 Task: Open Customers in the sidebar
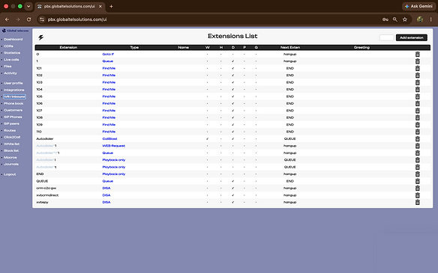pos(13,110)
